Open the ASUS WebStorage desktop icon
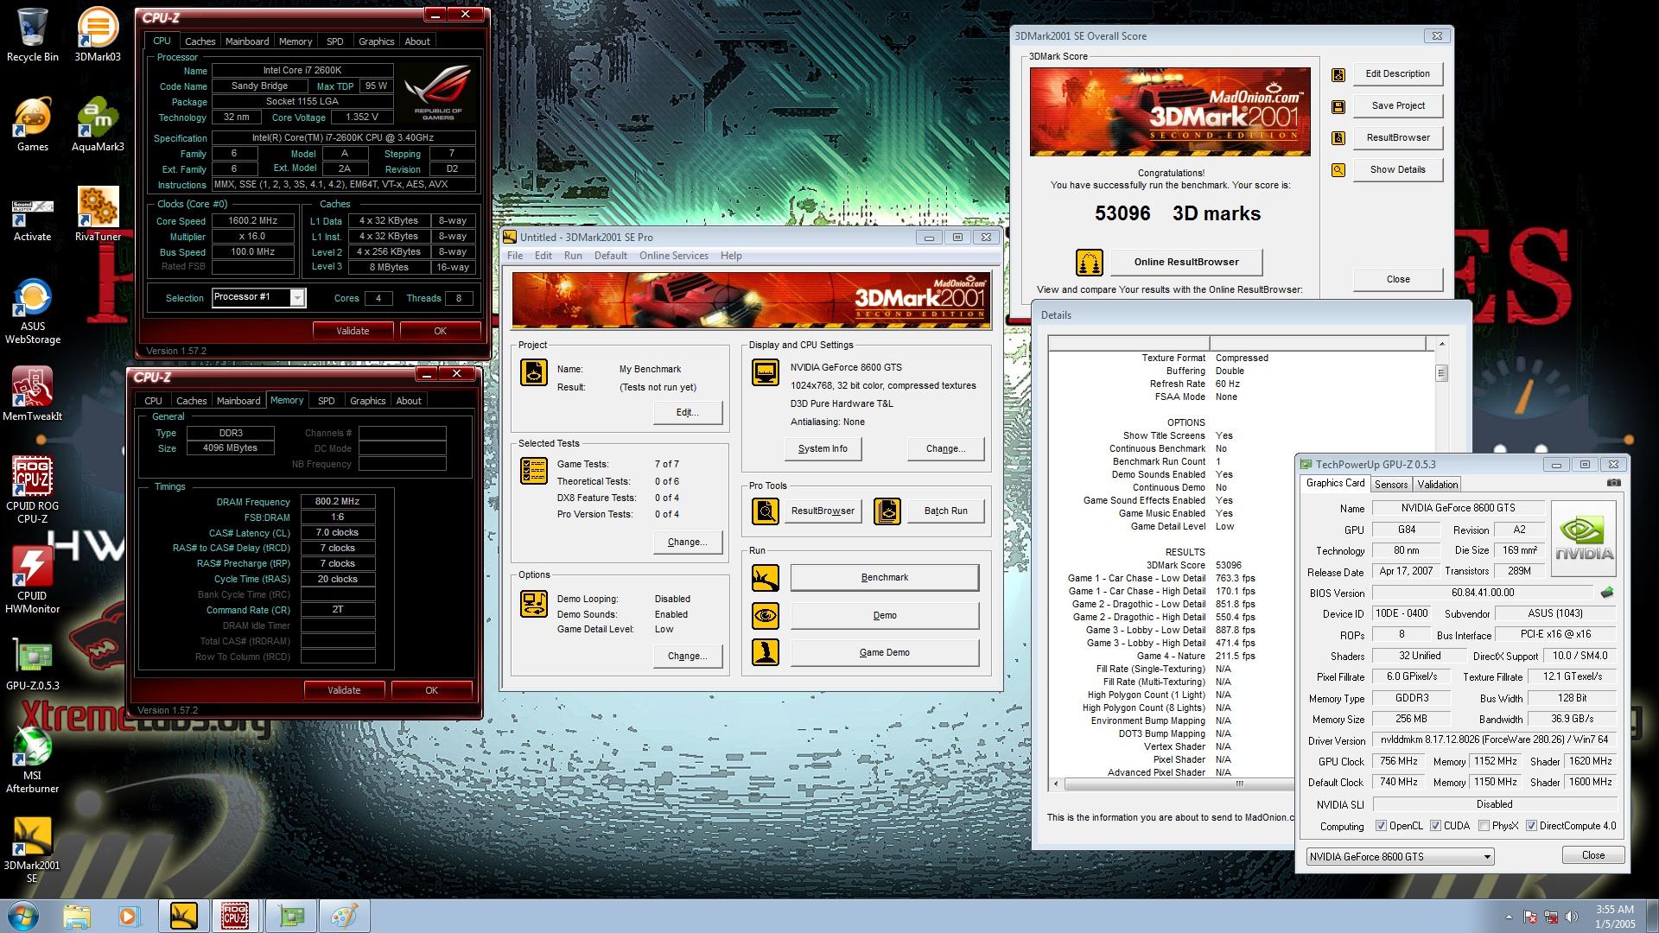The image size is (1659, 933). (32, 311)
